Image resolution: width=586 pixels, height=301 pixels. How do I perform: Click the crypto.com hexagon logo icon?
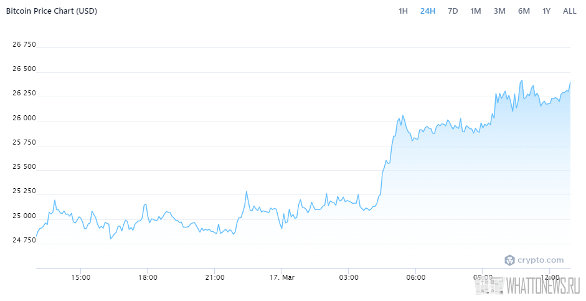pos(509,260)
